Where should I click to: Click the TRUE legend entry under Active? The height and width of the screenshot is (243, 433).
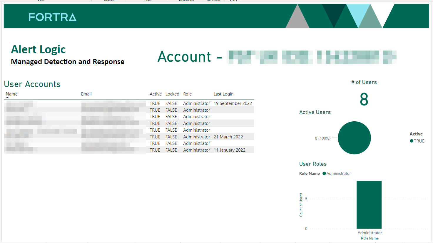[x=417, y=141]
